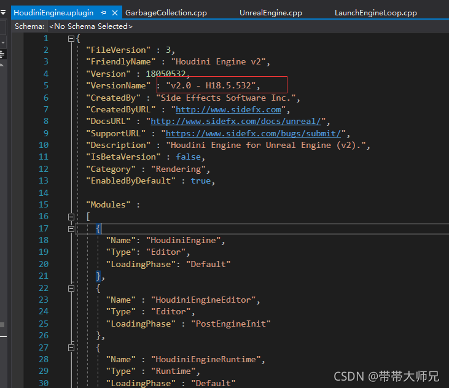Click the "CreatedBy" key on line 6

(113, 98)
